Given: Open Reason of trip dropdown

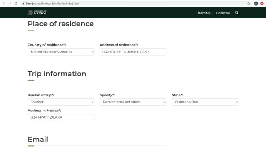Looking at the screenshot, I should click(x=61, y=102).
